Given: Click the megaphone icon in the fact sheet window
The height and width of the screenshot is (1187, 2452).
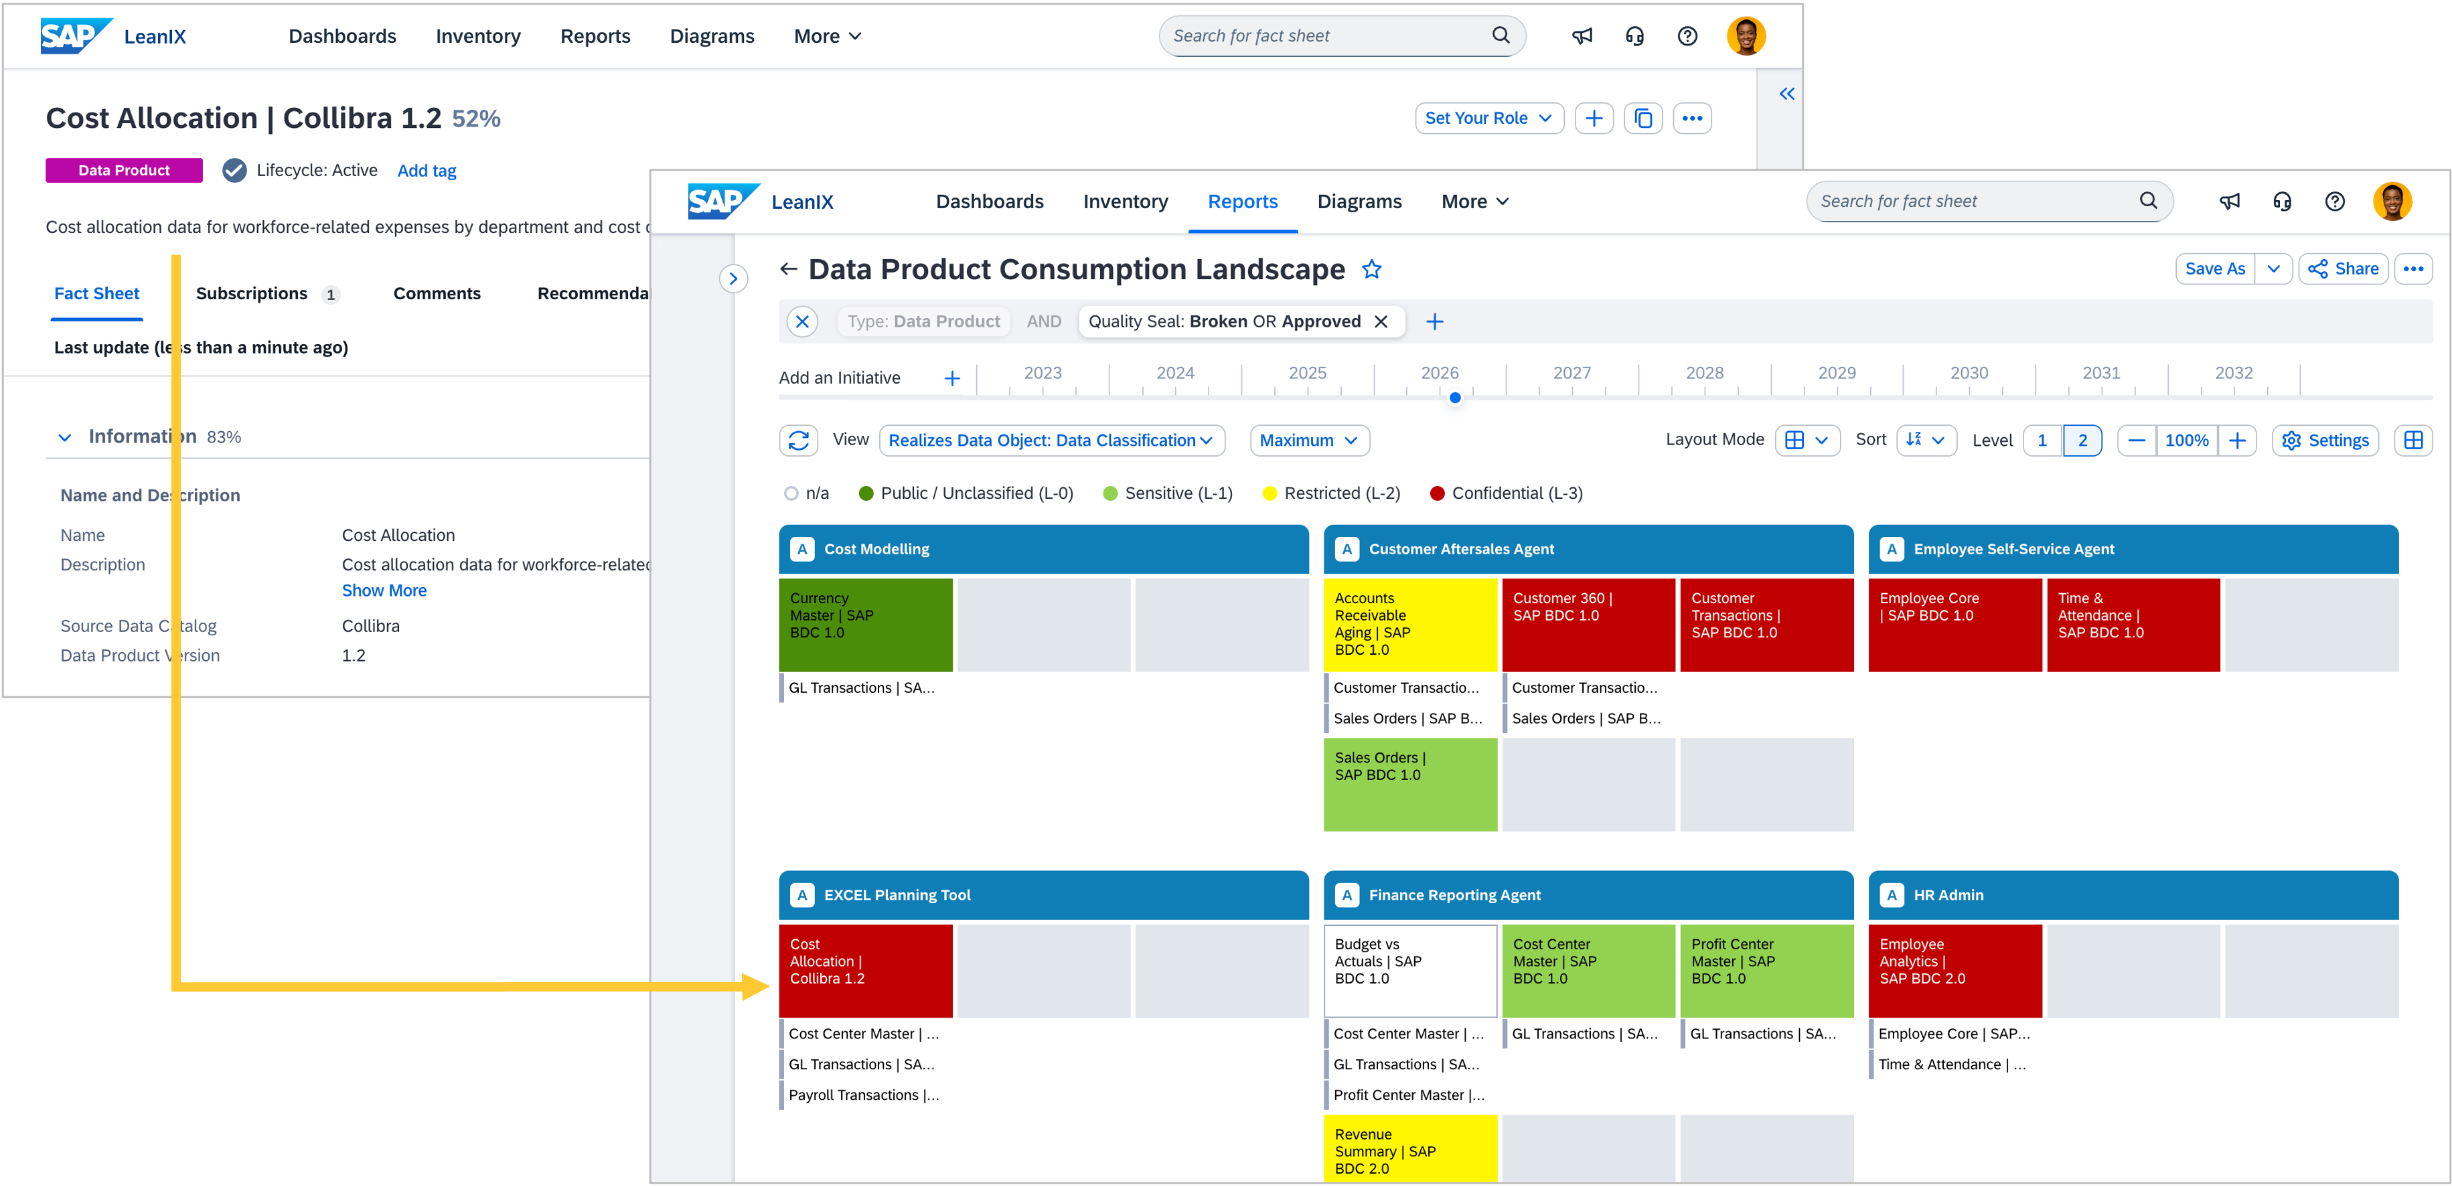Looking at the screenshot, I should (1582, 36).
